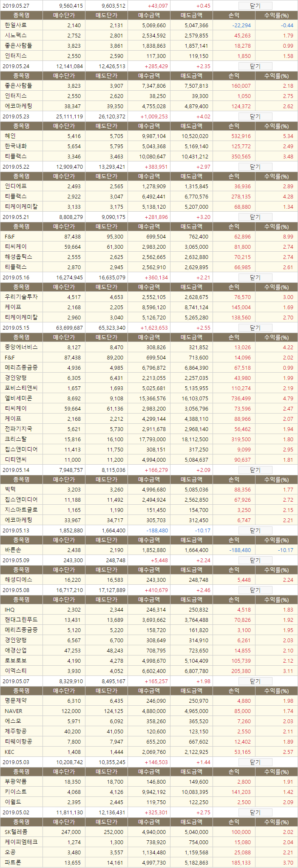This screenshot has height=868, width=298.
Task: Click the 엘비세미콘 stock name
Action: [x=18, y=398]
